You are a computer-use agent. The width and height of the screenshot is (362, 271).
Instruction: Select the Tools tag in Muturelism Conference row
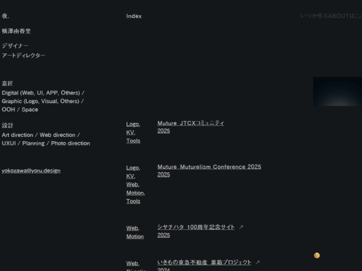point(133,201)
